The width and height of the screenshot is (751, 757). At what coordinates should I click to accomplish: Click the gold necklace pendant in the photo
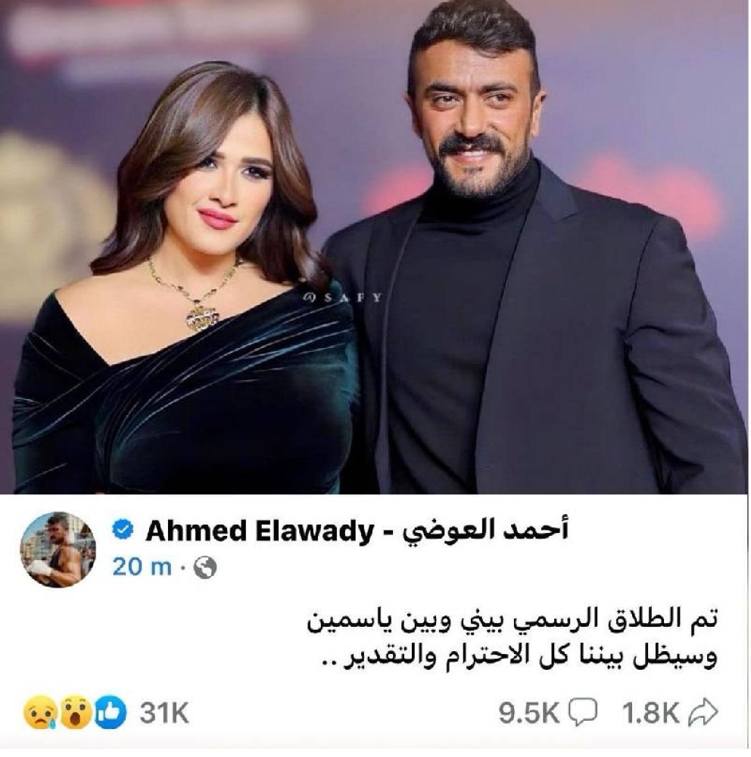click(x=203, y=317)
